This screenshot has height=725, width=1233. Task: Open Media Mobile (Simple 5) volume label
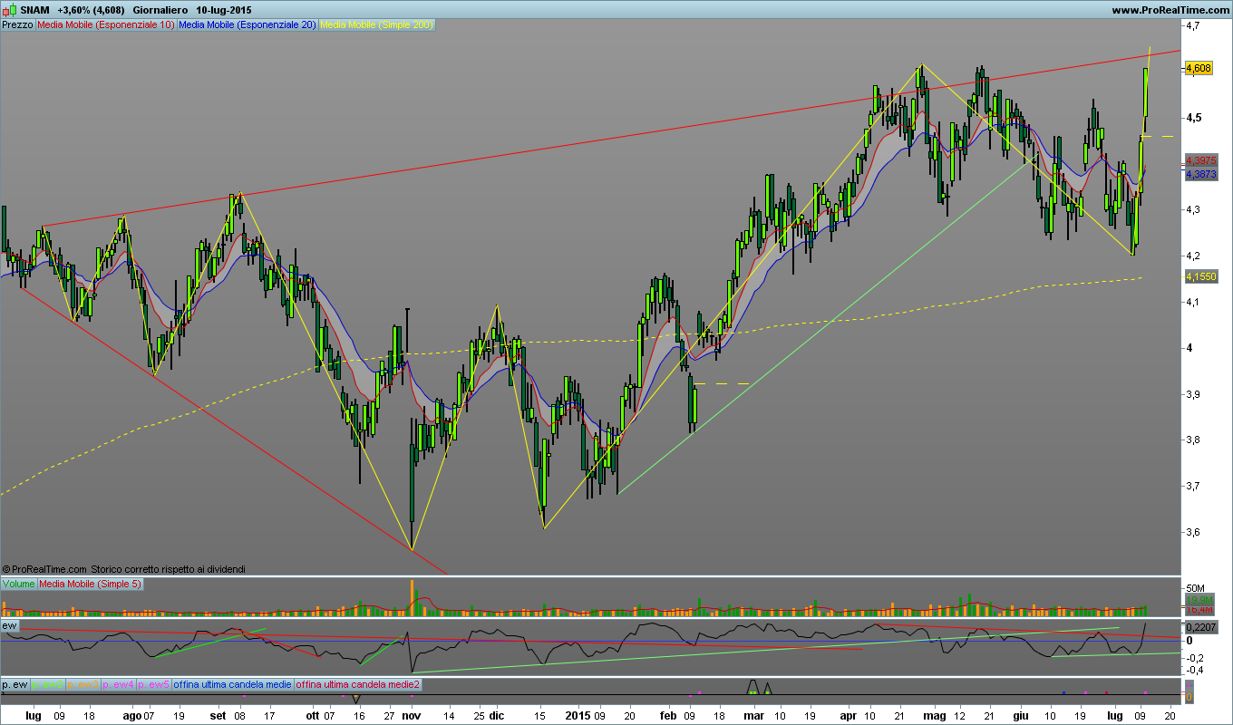click(90, 585)
